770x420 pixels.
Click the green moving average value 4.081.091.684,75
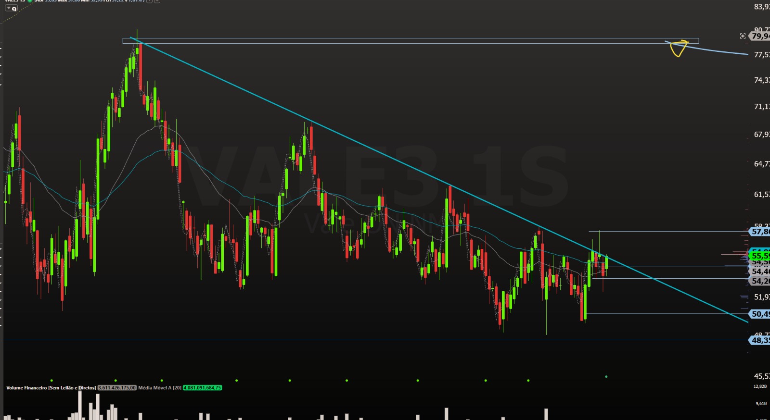(x=202, y=388)
